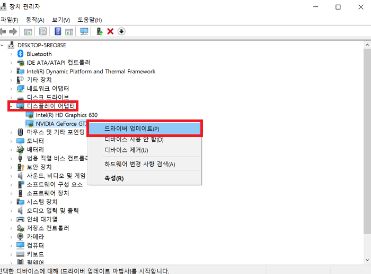This screenshot has width=371, height=274.
Task: Click the 마우스 및 기타 포인팅 mouse icon
Action: tap(20, 132)
